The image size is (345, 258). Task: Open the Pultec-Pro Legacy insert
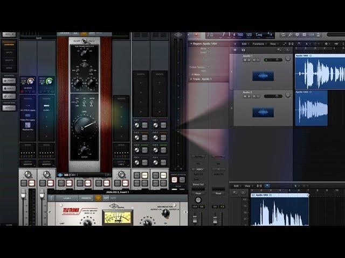[27, 117]
